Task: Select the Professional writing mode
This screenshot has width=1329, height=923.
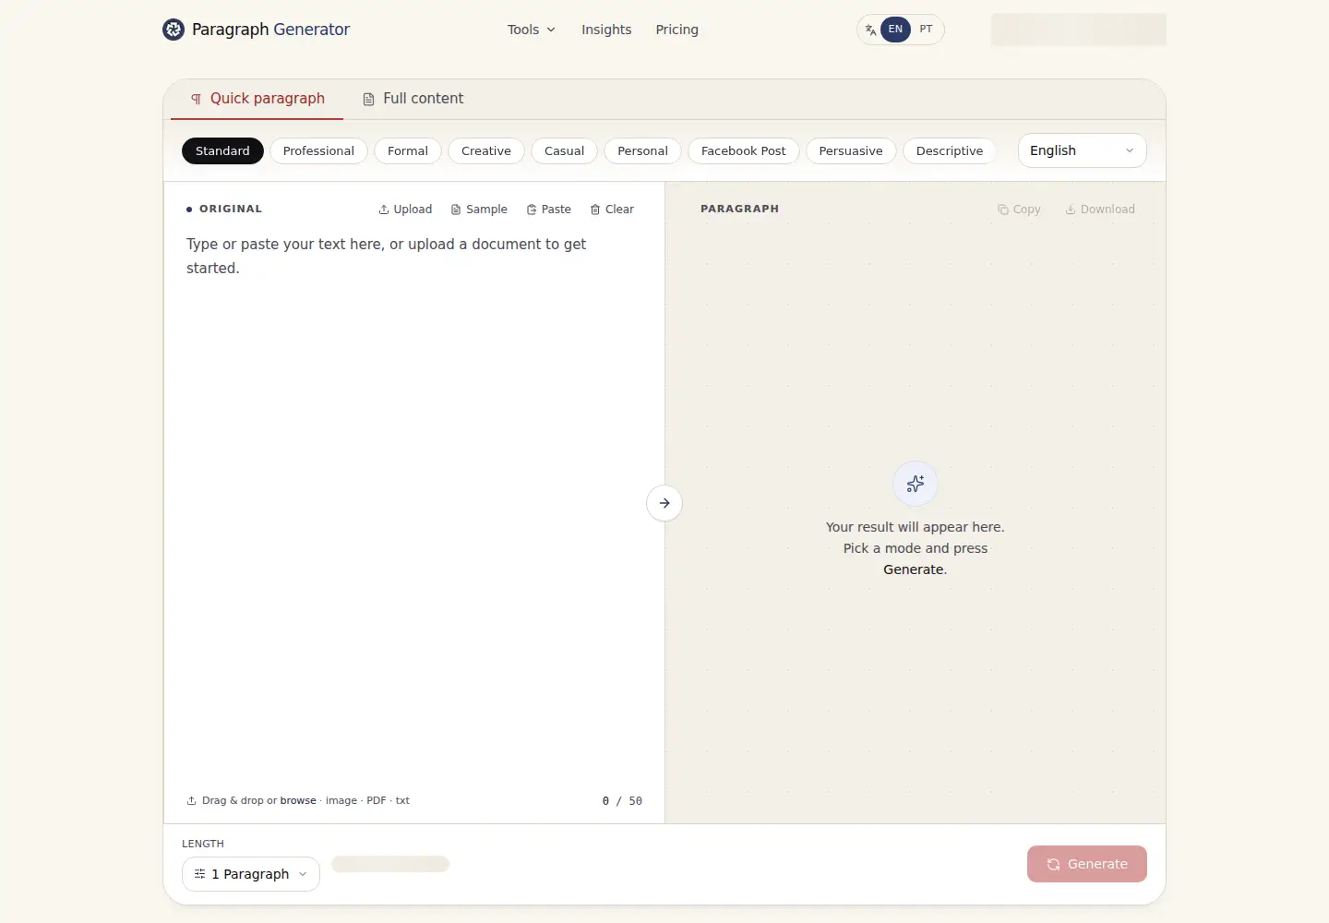Action: 318,150
